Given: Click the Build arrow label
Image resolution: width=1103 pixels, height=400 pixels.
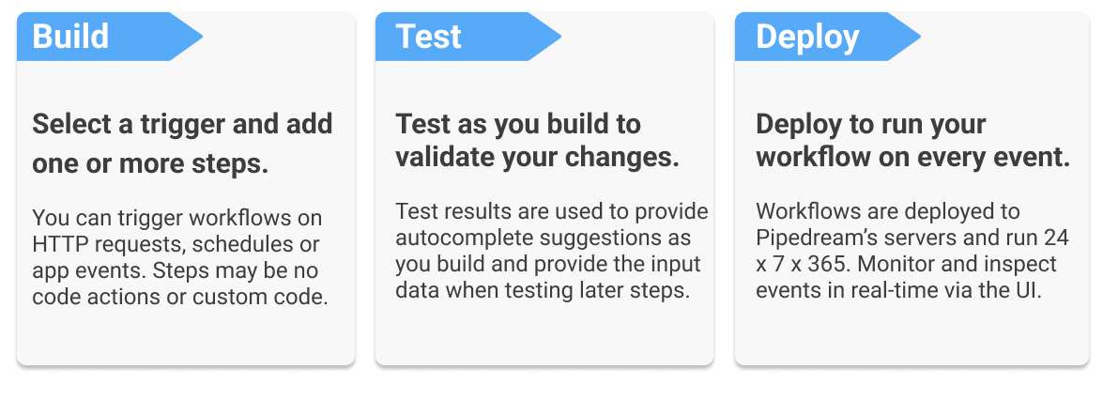Looking at the screenshot, I should (71, 37).
